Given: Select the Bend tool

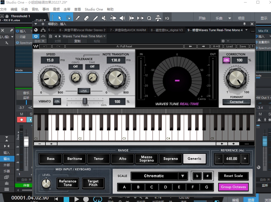Looking at the screenshot, I should pyautogui.click(x=113, y=18).
